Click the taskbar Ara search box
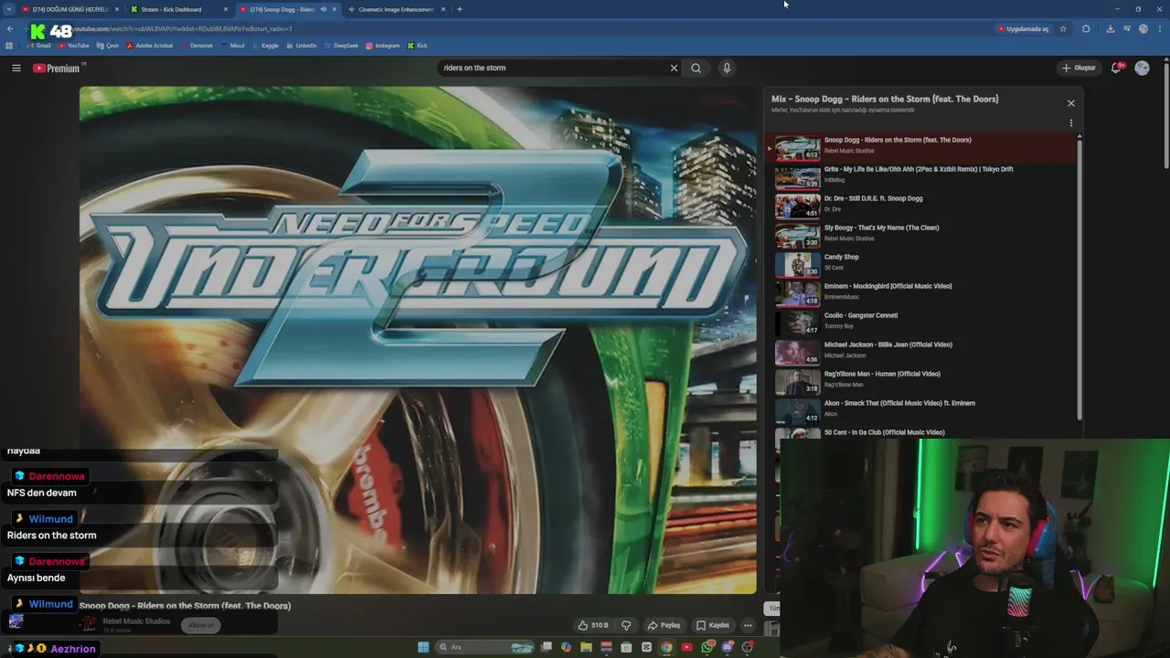Screen dimensions: 1170x658 pyautogui.click(x=486, y=647)
